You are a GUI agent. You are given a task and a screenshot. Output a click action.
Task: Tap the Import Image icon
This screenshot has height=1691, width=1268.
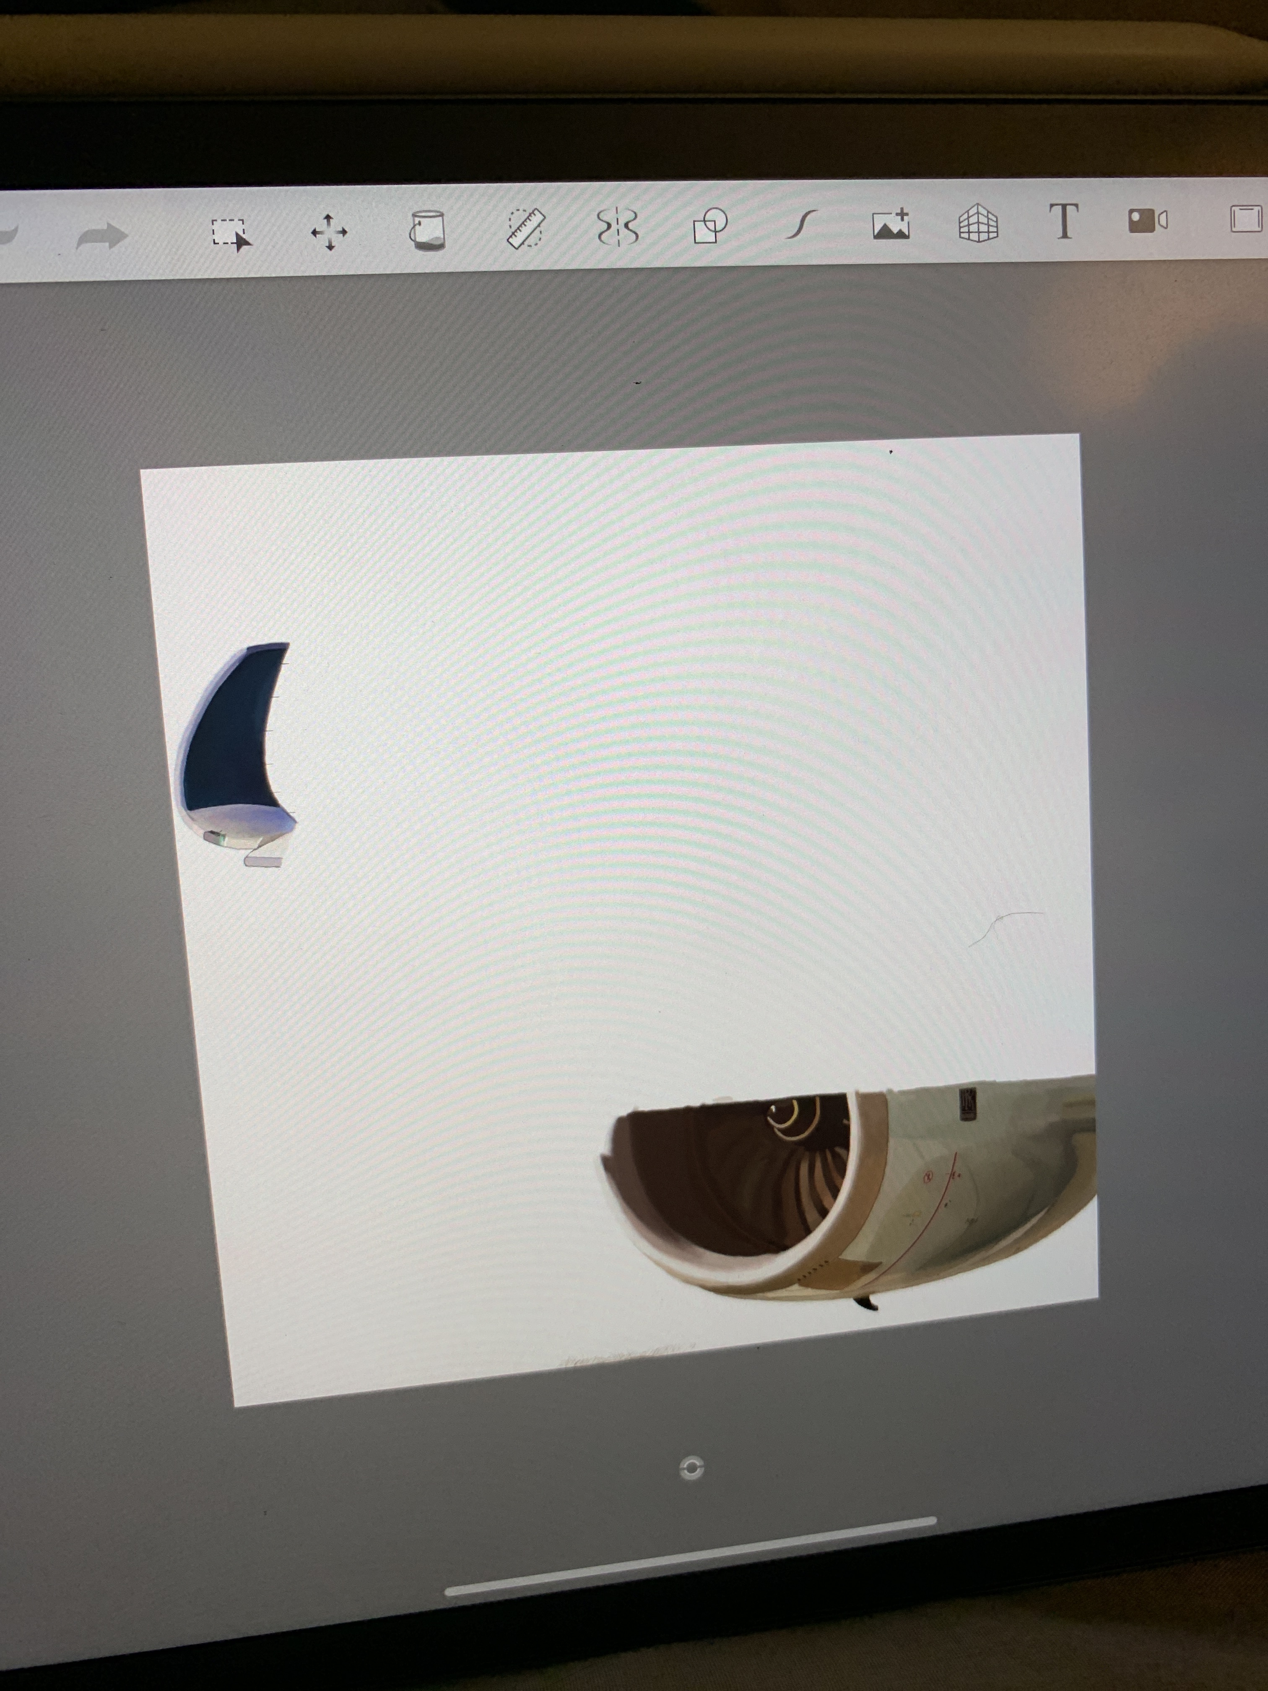coord(891,224)
